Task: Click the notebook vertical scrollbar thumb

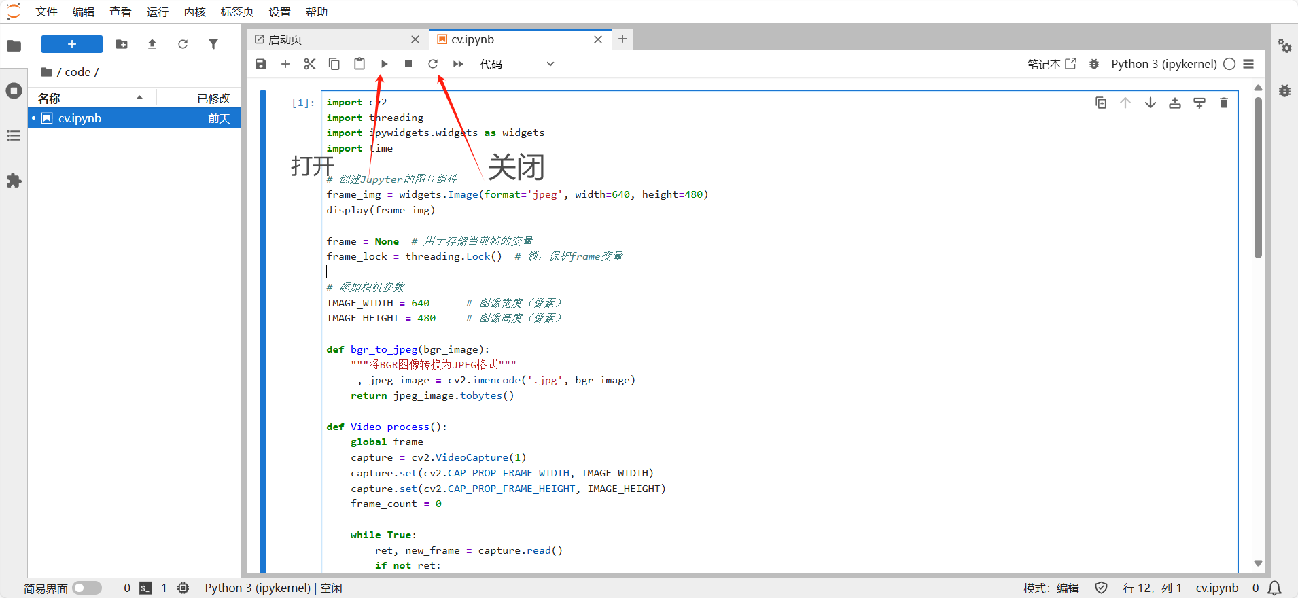Action: [1258, 177]
